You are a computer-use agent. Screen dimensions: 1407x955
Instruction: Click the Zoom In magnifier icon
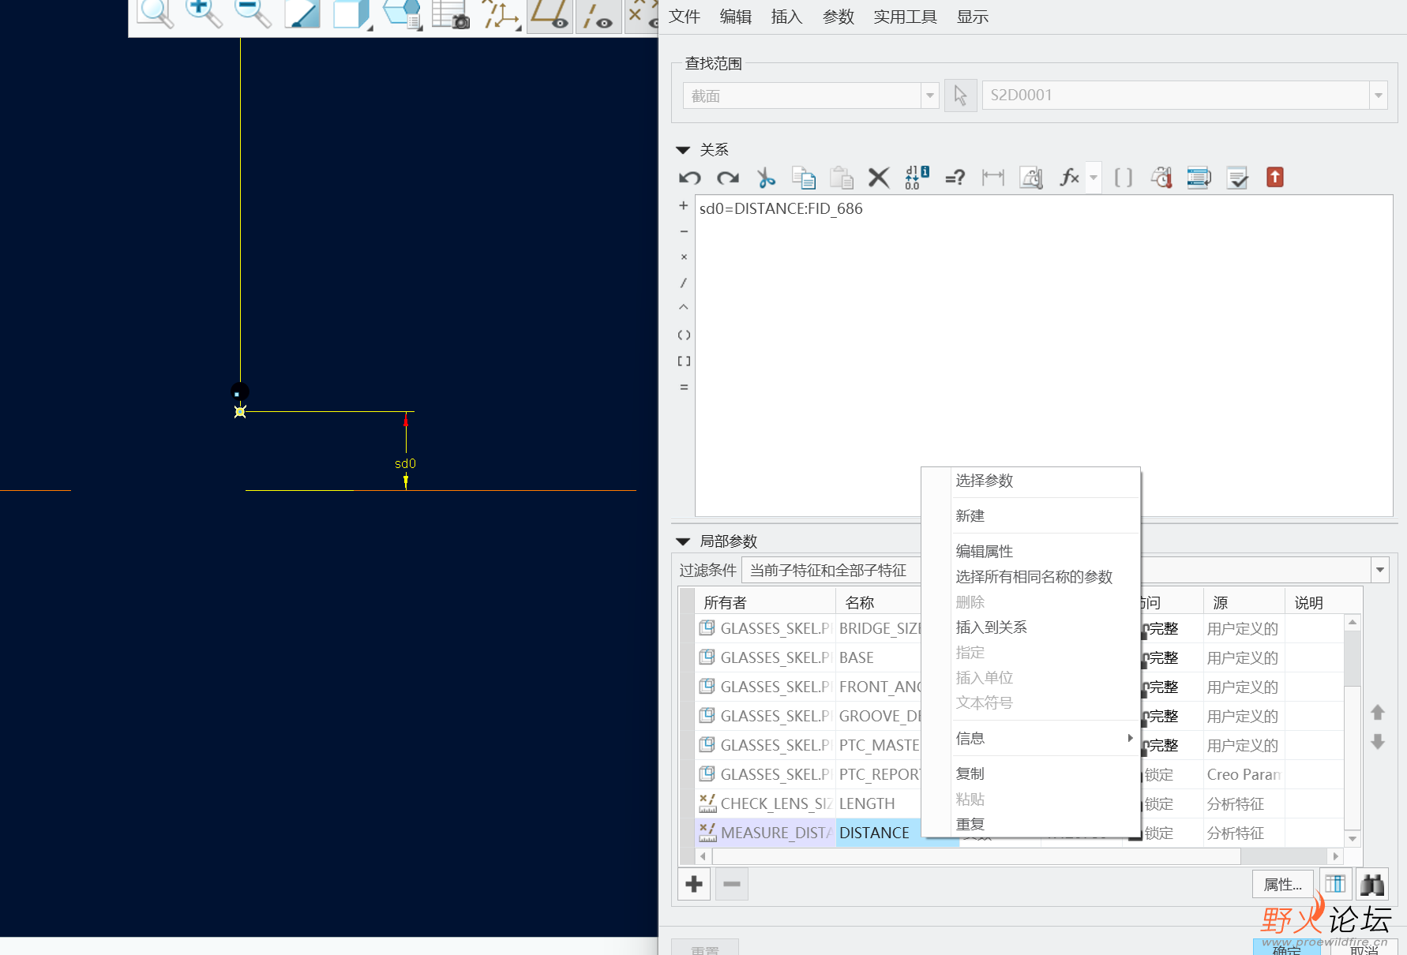tap(203, 13)
